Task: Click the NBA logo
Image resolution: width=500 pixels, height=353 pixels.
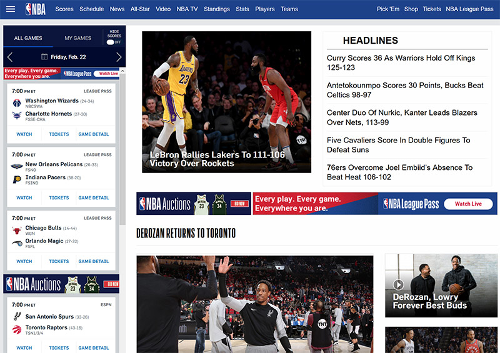Action: point(36,9)
